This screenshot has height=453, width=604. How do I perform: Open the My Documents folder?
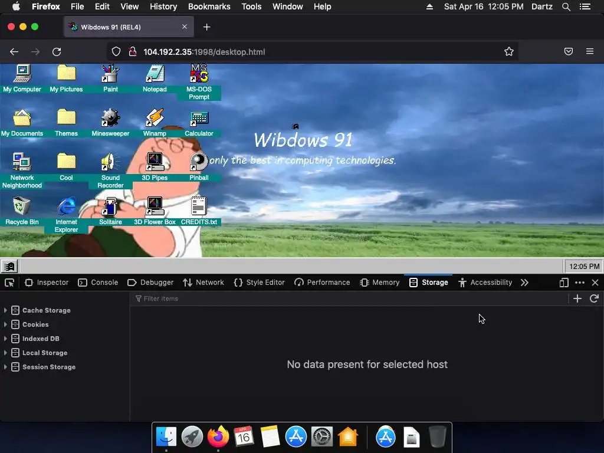[x=22, y=123]
